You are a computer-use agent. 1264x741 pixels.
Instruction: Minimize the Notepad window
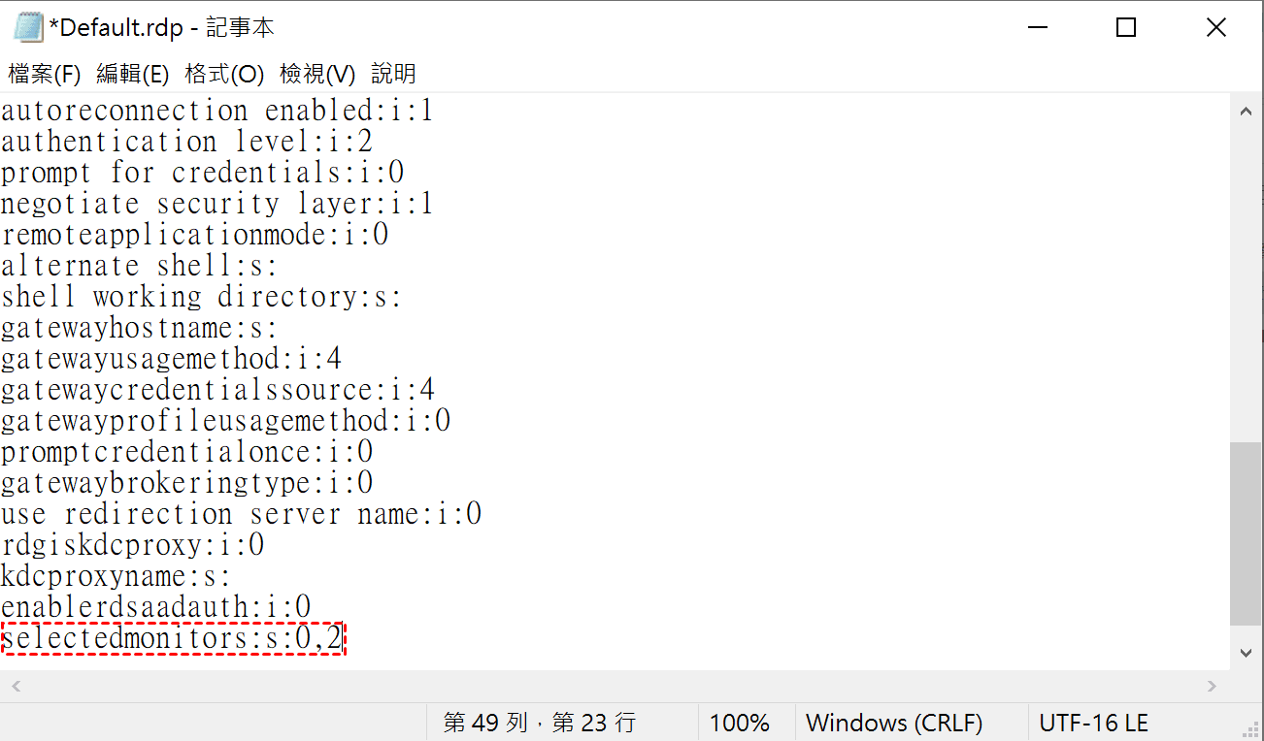tap(1036, 28)
